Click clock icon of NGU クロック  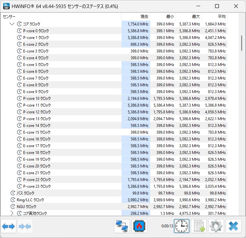pyautogui.click(x=13, y=206)
